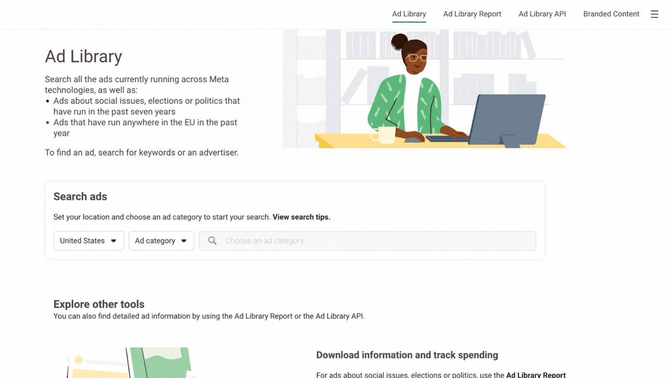
Task: Follow the bold 'Ad Library Report' link at bottom
Action: [x=536, y=375]
